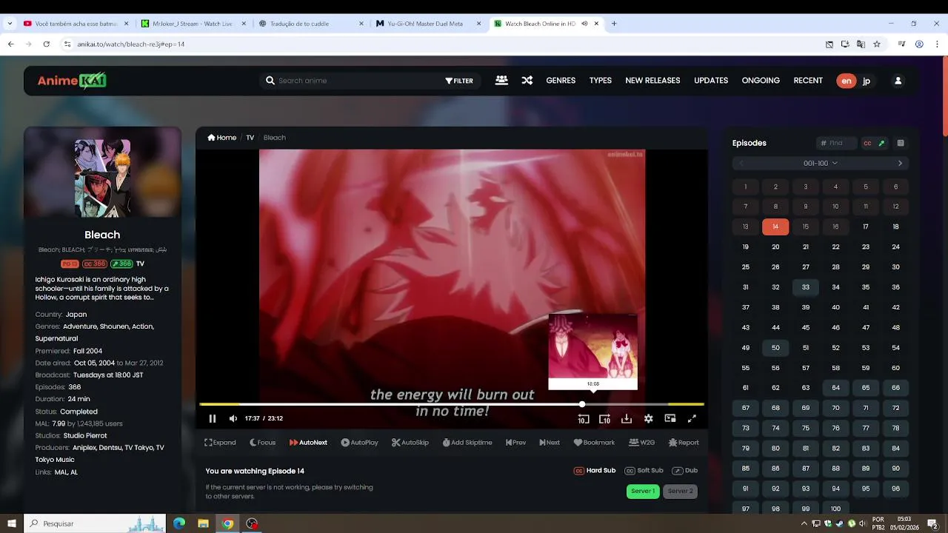948x533 pixels.
Task: Open Chrome tab search dropdown arrow
Action: (10, 24)
